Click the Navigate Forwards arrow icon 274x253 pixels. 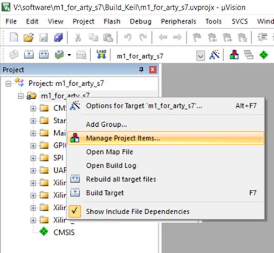177,37
